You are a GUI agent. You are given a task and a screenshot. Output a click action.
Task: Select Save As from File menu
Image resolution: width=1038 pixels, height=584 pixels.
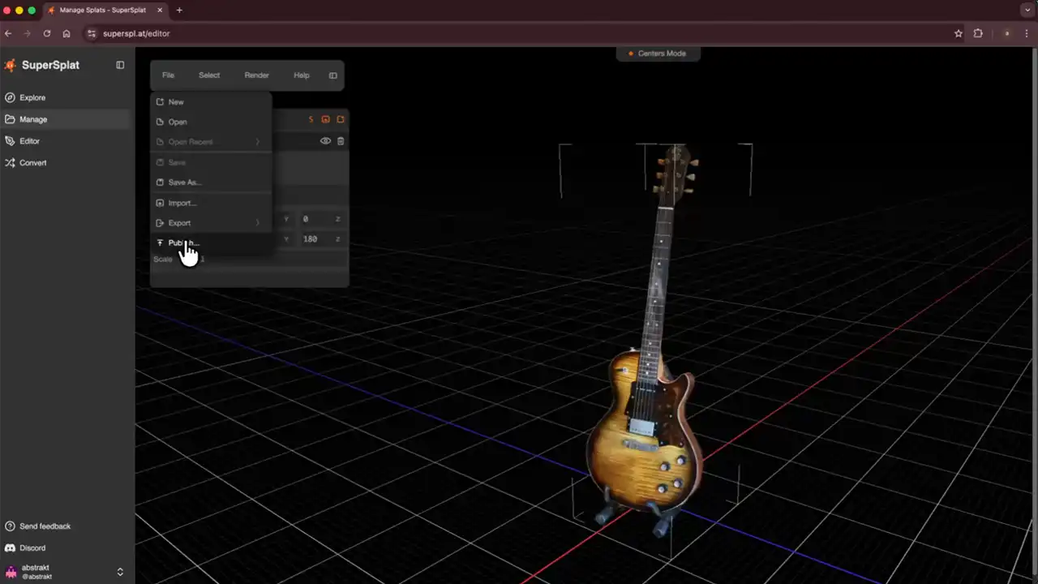[184, 182]
